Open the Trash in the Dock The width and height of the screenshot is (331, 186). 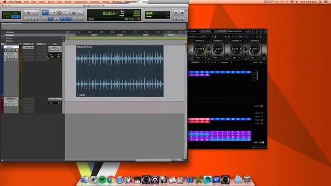pos(247,180)
